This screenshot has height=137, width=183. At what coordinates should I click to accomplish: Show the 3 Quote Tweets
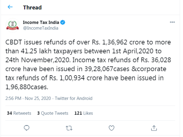click(53, 113)
